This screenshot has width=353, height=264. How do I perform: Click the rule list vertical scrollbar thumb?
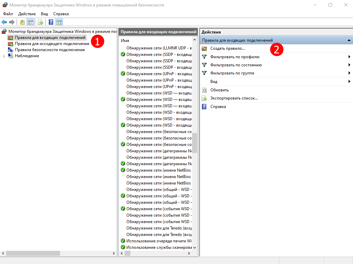coord(194,143)
